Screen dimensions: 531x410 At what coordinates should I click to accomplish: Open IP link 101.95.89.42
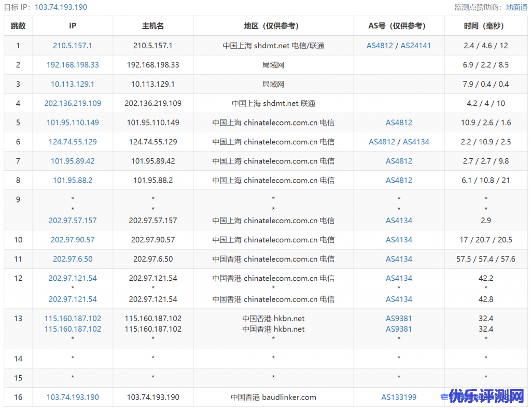coord(73,161)
